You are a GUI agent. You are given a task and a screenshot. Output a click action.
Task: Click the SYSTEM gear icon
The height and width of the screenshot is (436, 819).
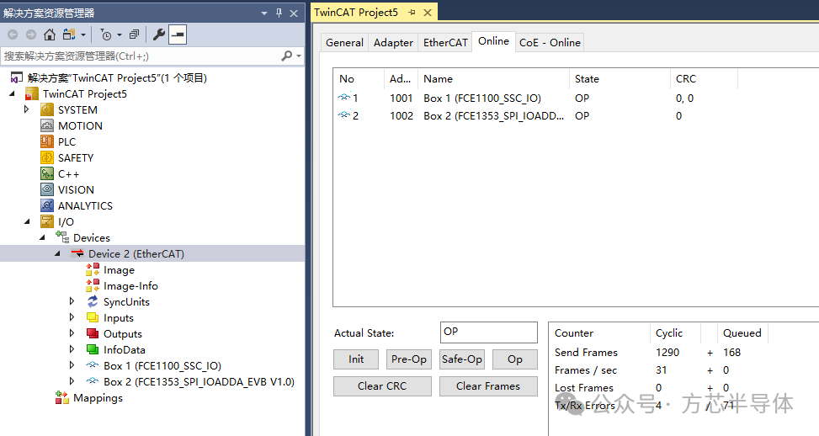[47, 109]
